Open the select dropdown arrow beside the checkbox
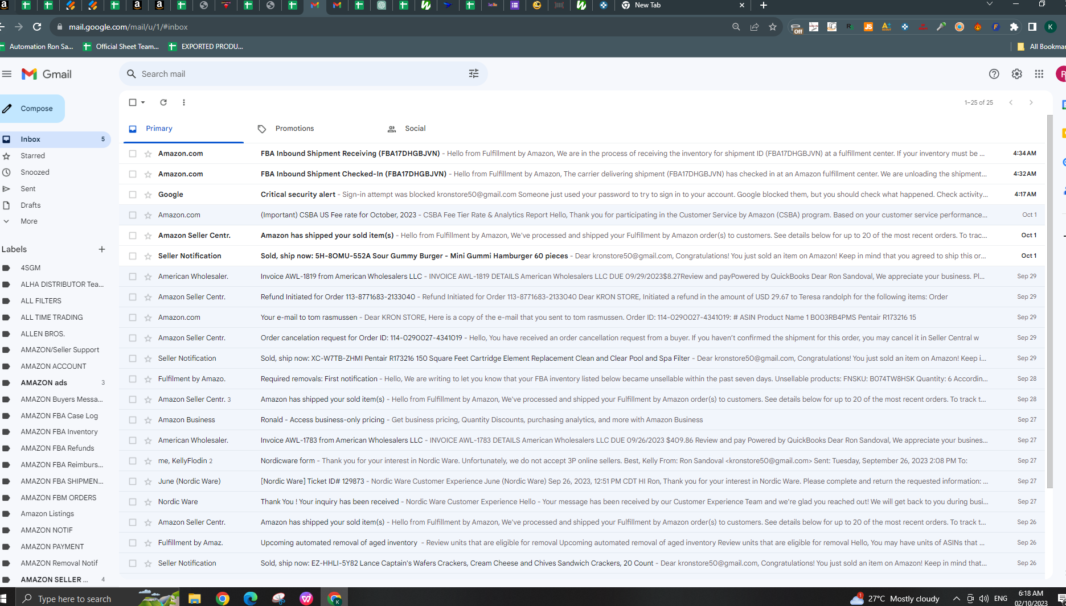This screenshot has width=1066, height=606. tap(143, 102)
